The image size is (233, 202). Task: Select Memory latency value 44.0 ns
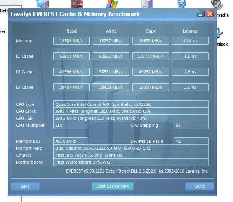190,41
